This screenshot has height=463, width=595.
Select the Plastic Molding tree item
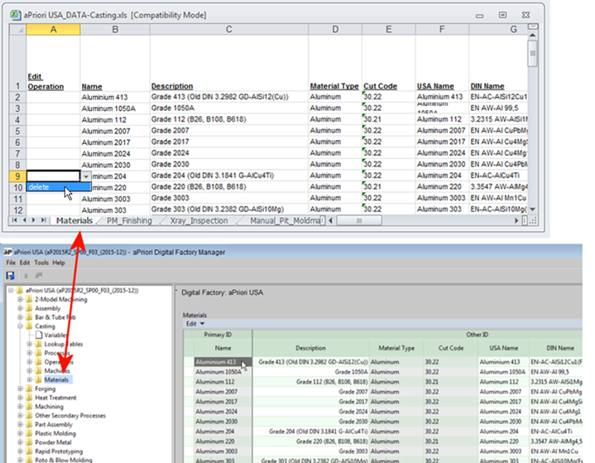click(x=55, y=433)
